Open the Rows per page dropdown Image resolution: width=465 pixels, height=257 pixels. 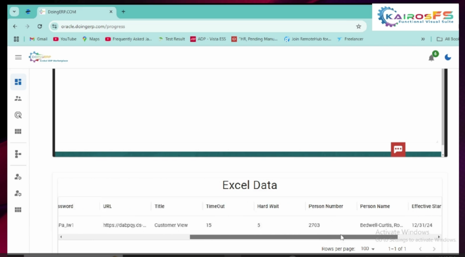point(367,249)
